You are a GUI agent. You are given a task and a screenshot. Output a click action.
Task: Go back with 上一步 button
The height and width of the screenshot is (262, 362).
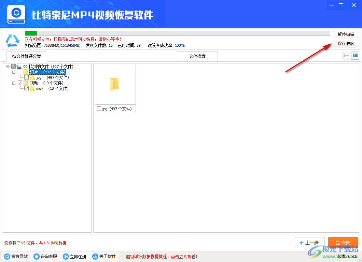coord(310,243)
